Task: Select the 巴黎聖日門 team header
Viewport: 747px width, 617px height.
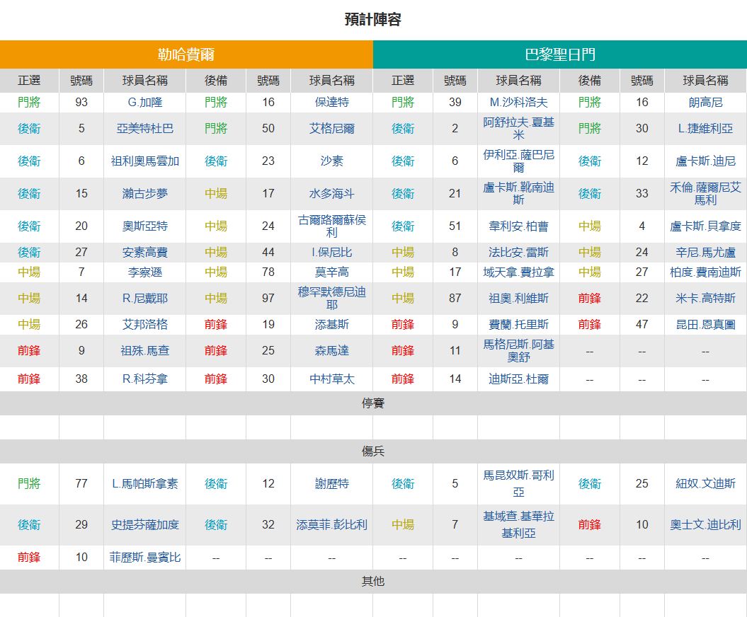Action: click(560, 54)
